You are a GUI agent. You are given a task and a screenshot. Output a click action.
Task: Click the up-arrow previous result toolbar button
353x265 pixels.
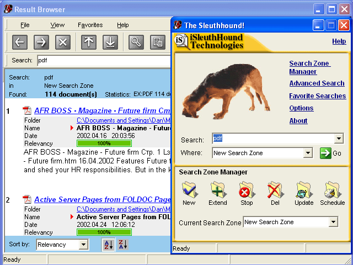pyautogui.click(x=89, y=42)
